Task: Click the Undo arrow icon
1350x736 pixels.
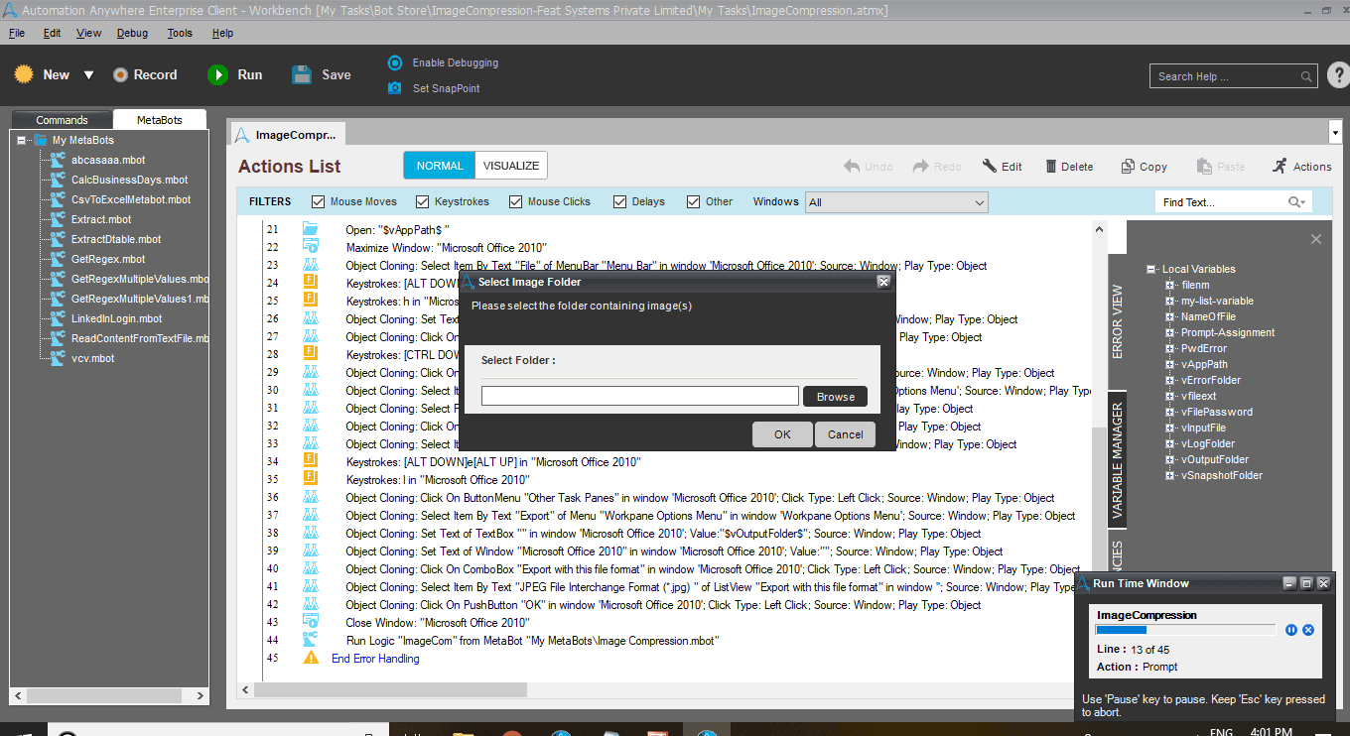Action: coord(852,166)
